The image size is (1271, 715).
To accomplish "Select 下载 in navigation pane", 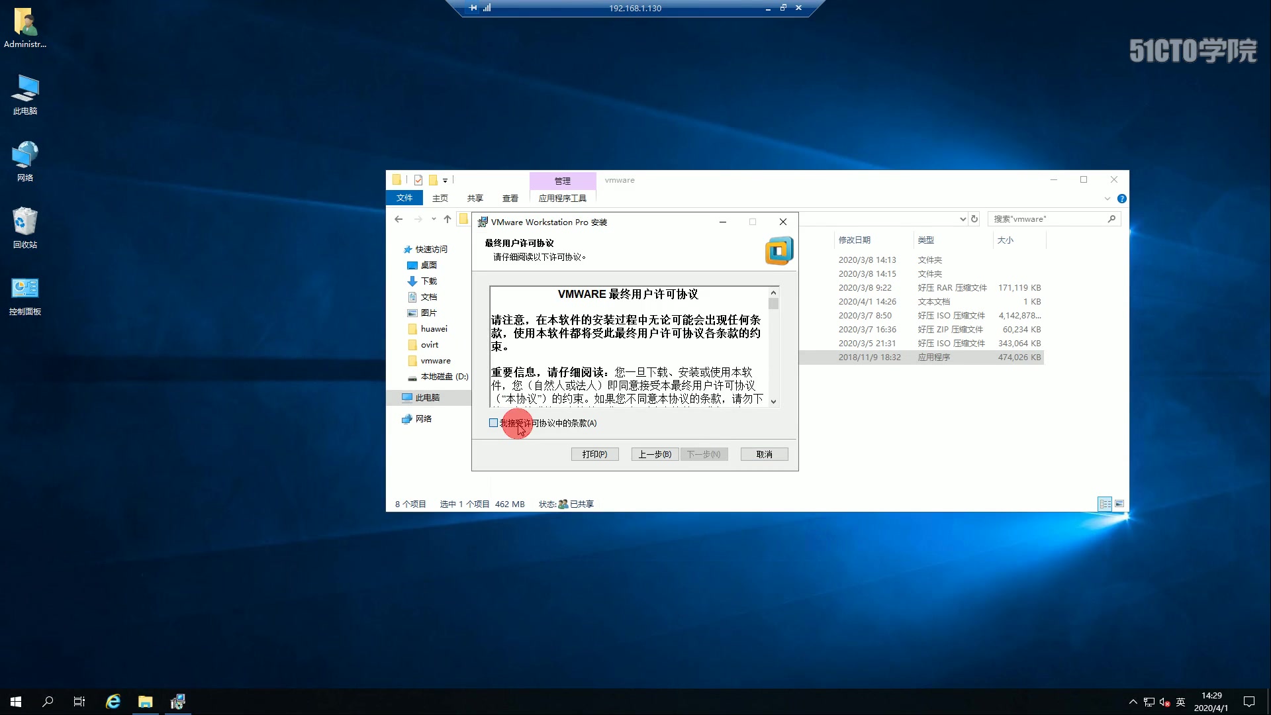I will pos(429,281).
